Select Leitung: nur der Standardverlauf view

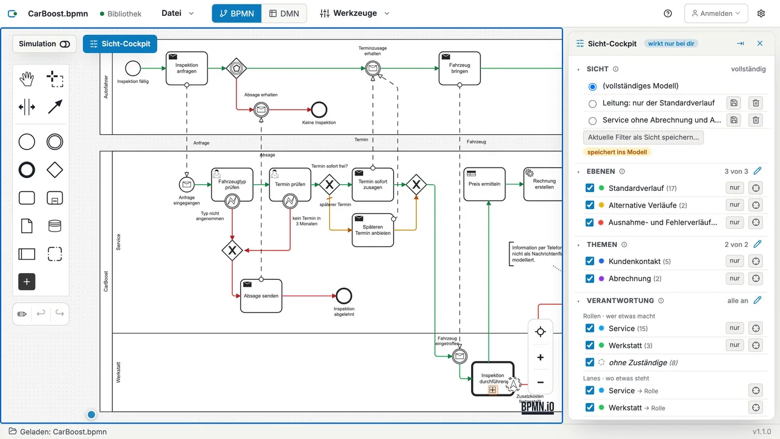tap(592, 104)
